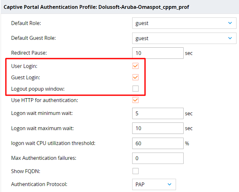Uncheck Use HTTP for authentication box
This screenshot has height=192, width=239.
136,100
